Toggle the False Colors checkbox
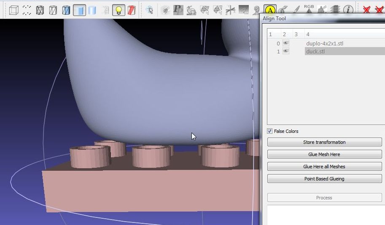 [269, 131]
